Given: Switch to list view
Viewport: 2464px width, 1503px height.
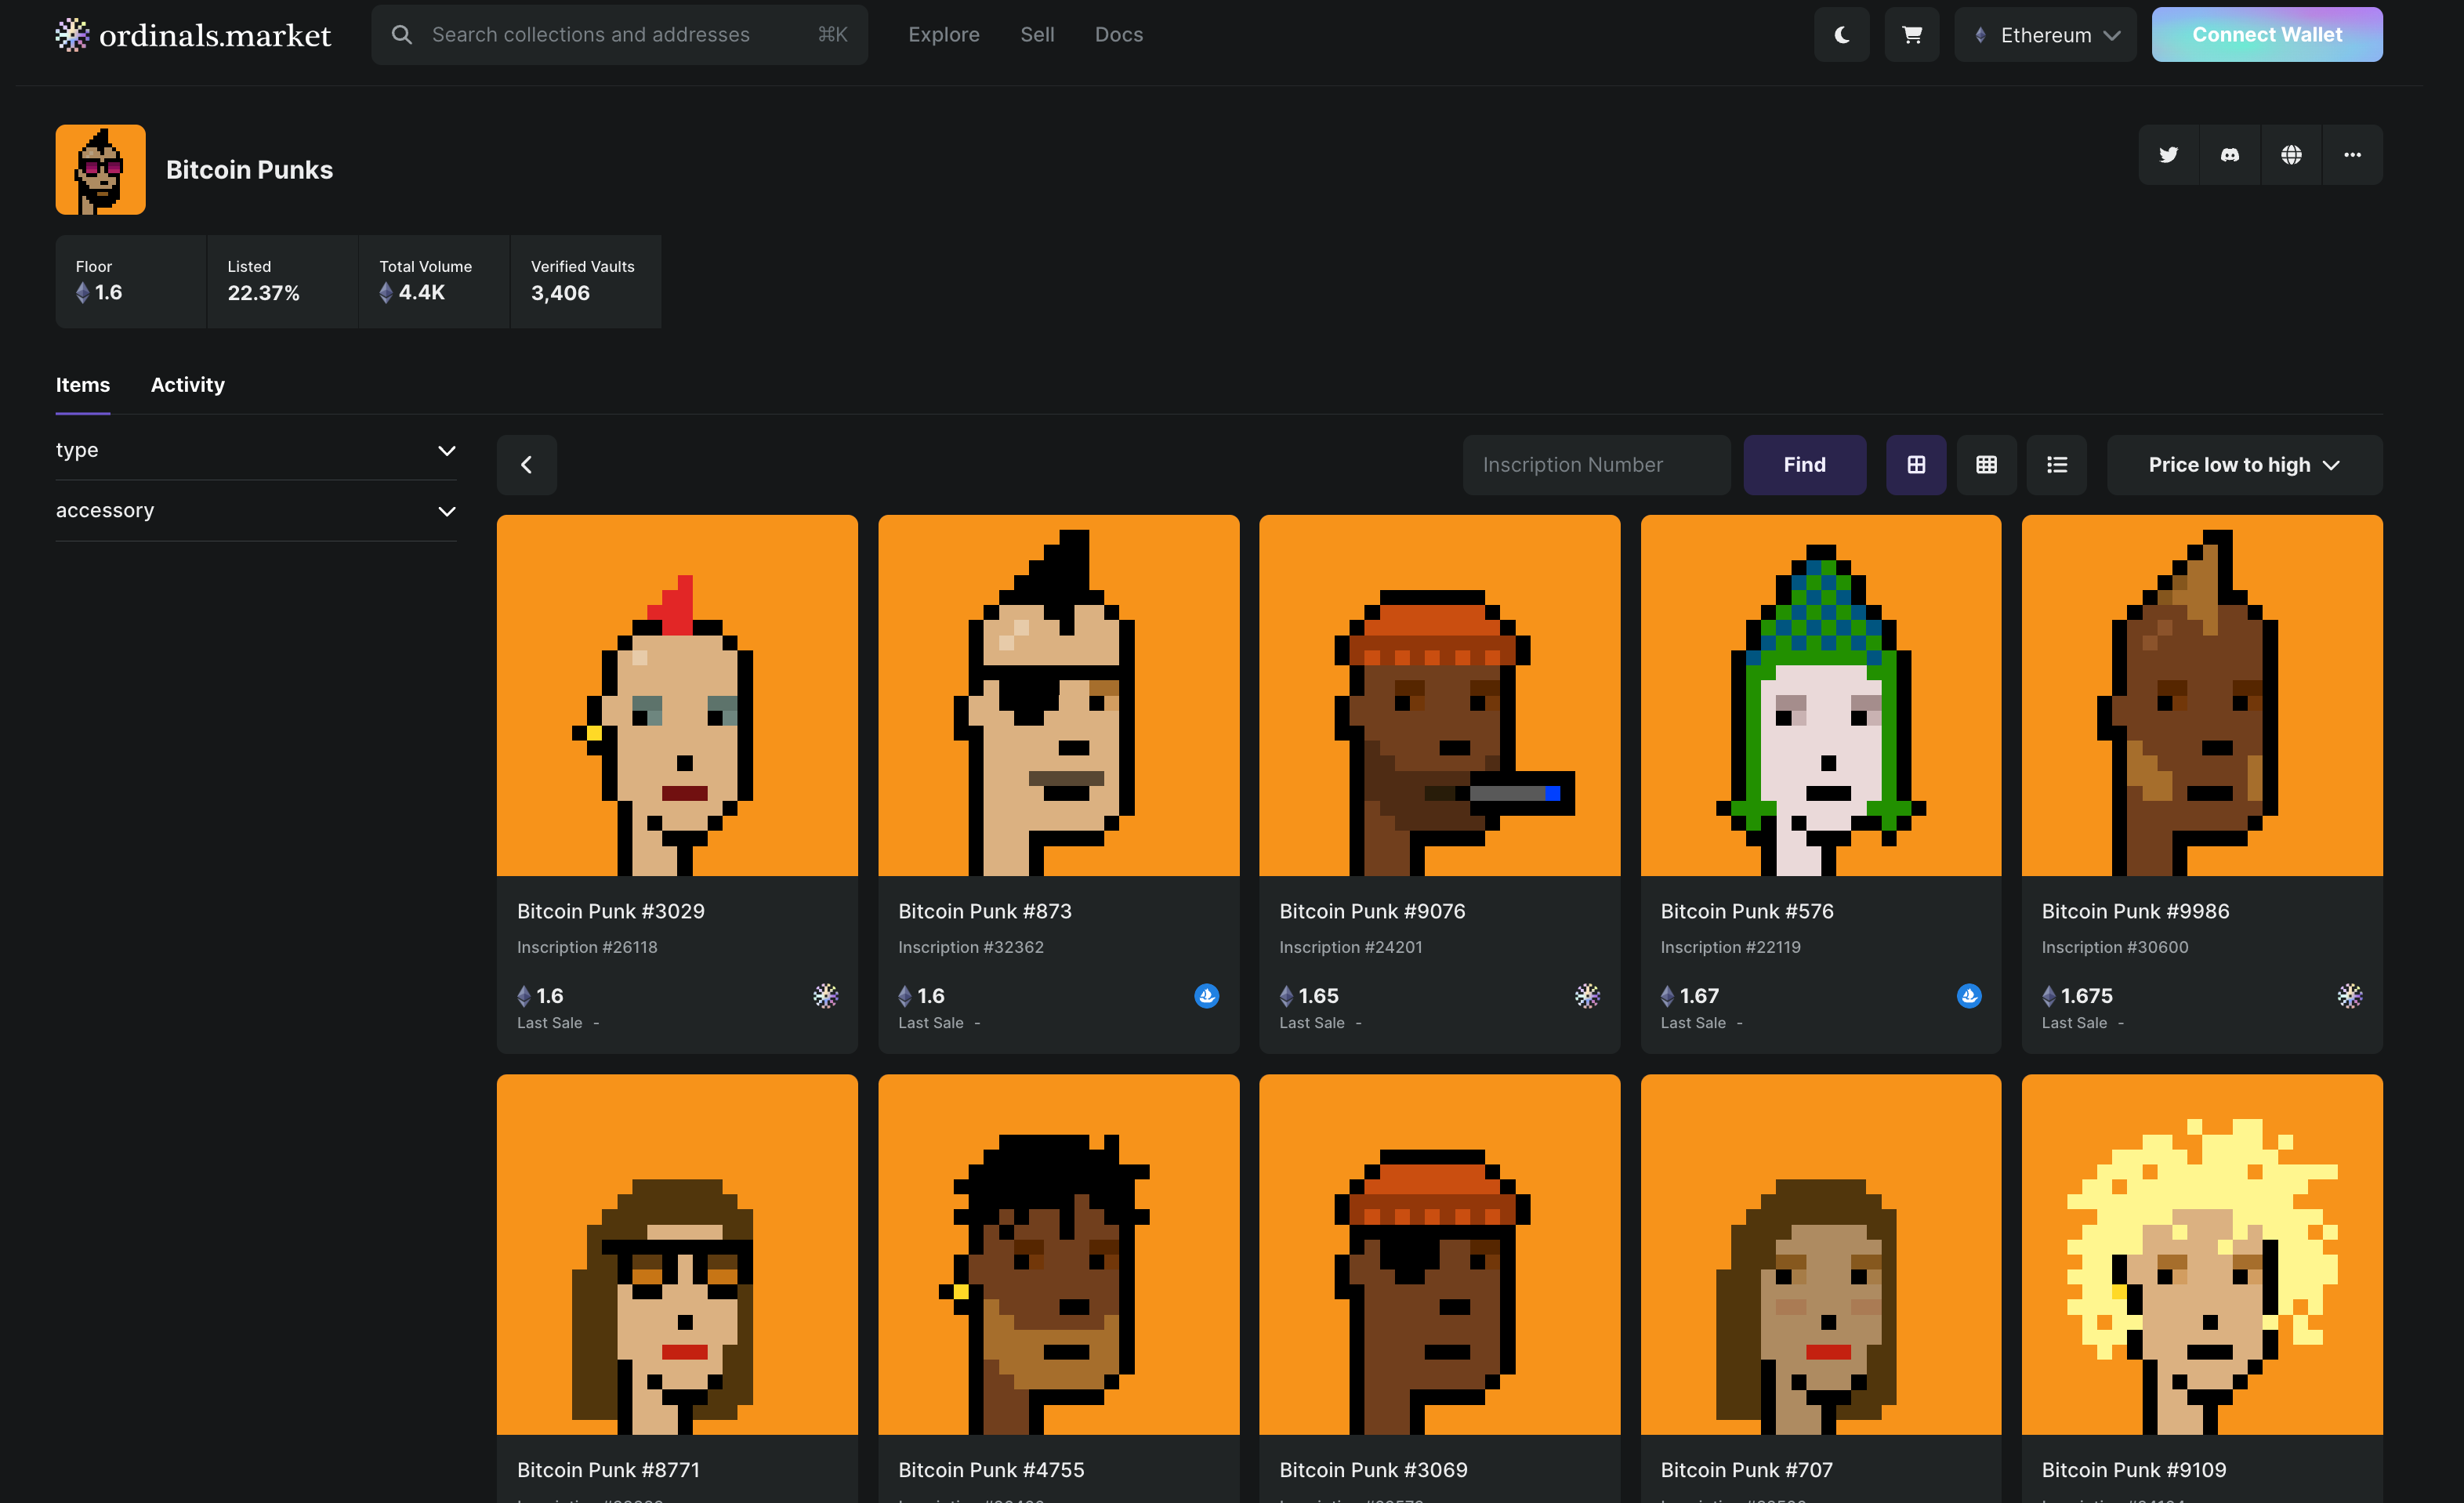Looking at the screenshot, I should tap(2056, 465).
